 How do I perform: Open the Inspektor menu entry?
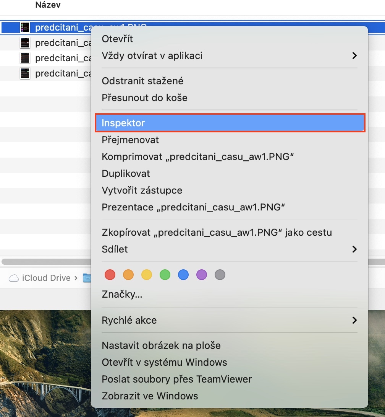(230, 123)
